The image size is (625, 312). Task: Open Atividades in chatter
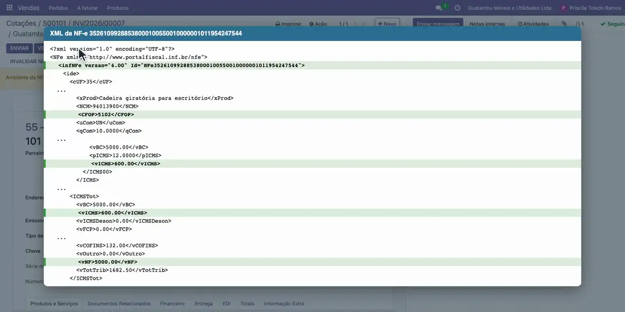(x=533, y=24)
